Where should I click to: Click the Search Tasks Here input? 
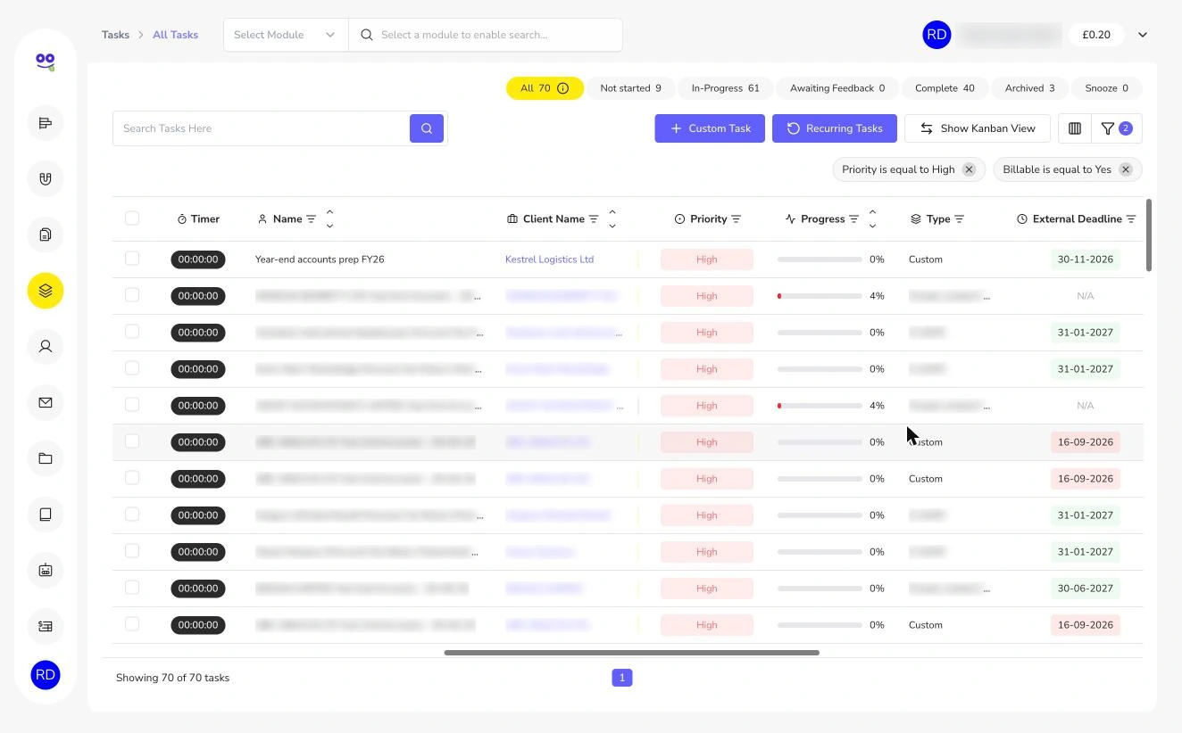(x=261, y=128)
